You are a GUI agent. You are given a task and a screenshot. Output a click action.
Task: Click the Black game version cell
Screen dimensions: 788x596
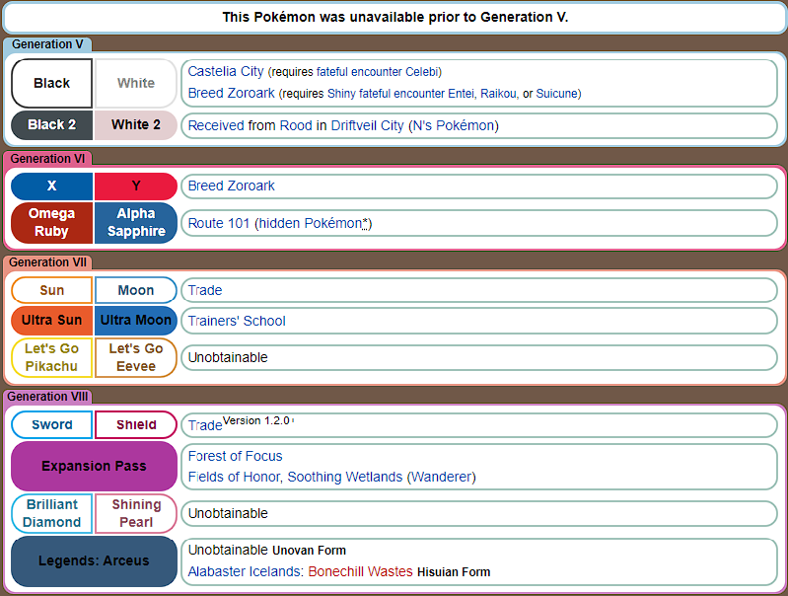(x=51, y=83)
